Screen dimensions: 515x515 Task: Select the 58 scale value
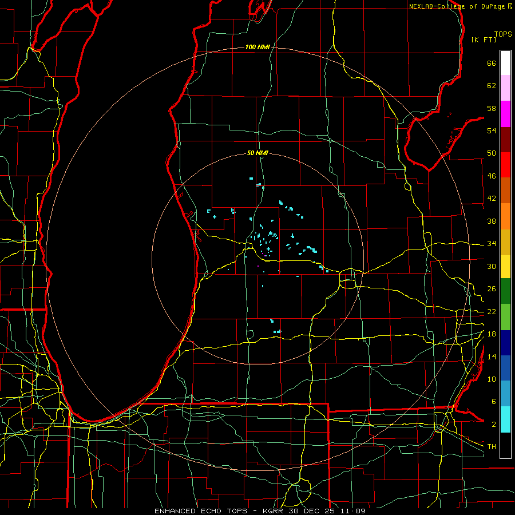(492, 108)
